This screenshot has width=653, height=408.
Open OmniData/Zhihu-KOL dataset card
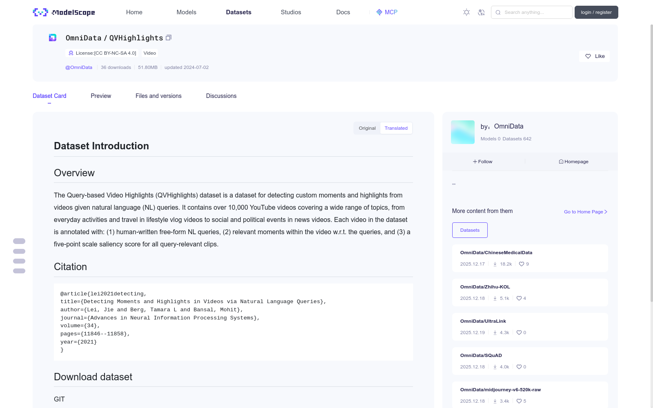pyautogui.click(x=530, y=293)
